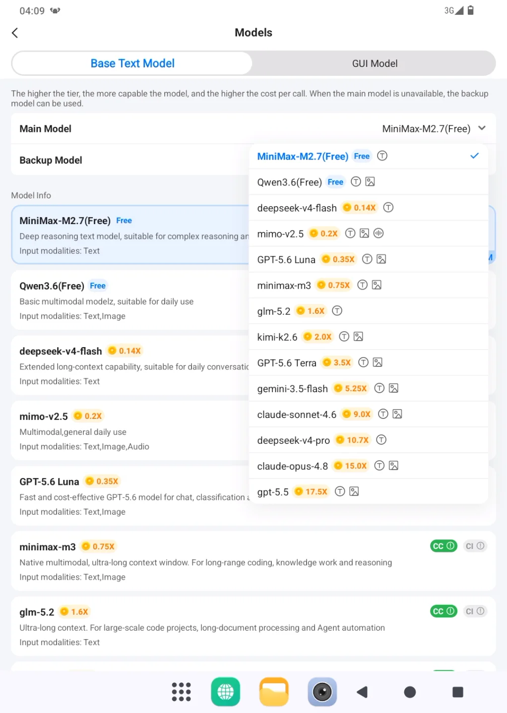Toggle the CI badge on minimax-m3 card
The image size is (507, 713).
(x=475, y=546)
